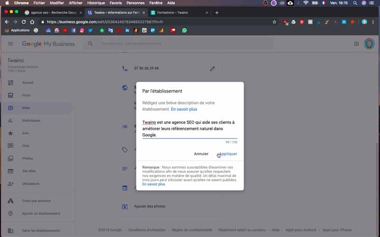The image size is (380, 237).
Task: Click the address bar URL
Action: pos(105,22)
